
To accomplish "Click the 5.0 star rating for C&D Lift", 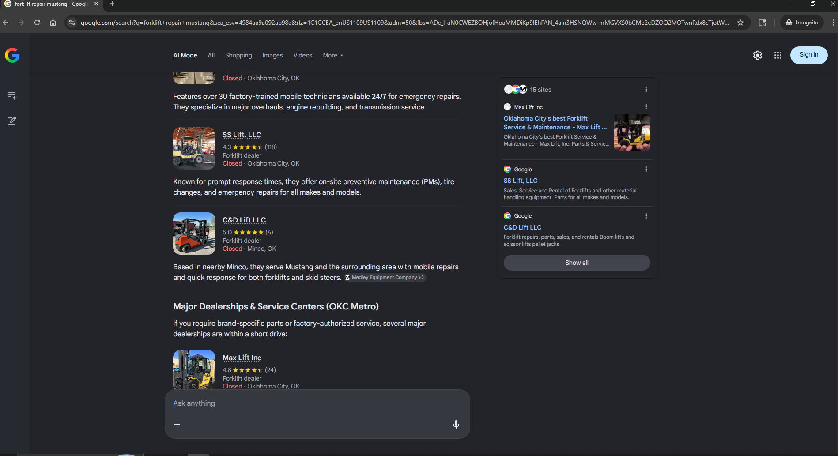I will point(248,232).
